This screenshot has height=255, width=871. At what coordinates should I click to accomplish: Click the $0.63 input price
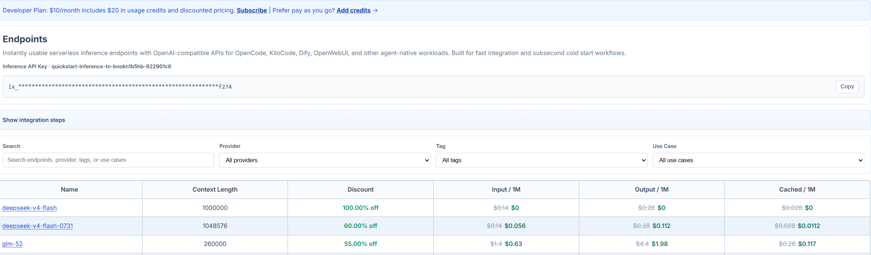[514, 244]
